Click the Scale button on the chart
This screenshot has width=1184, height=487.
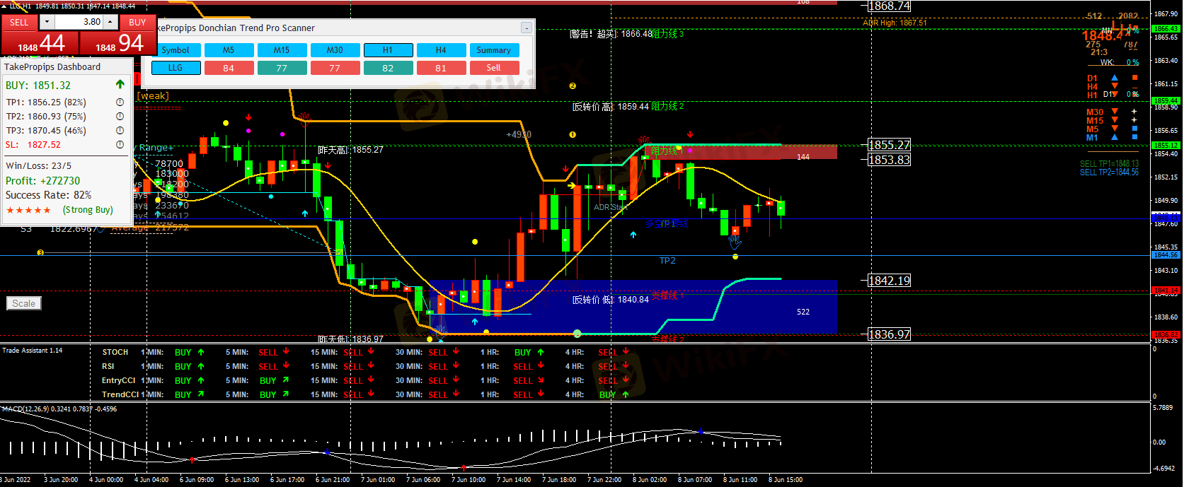tap(24, 303)
